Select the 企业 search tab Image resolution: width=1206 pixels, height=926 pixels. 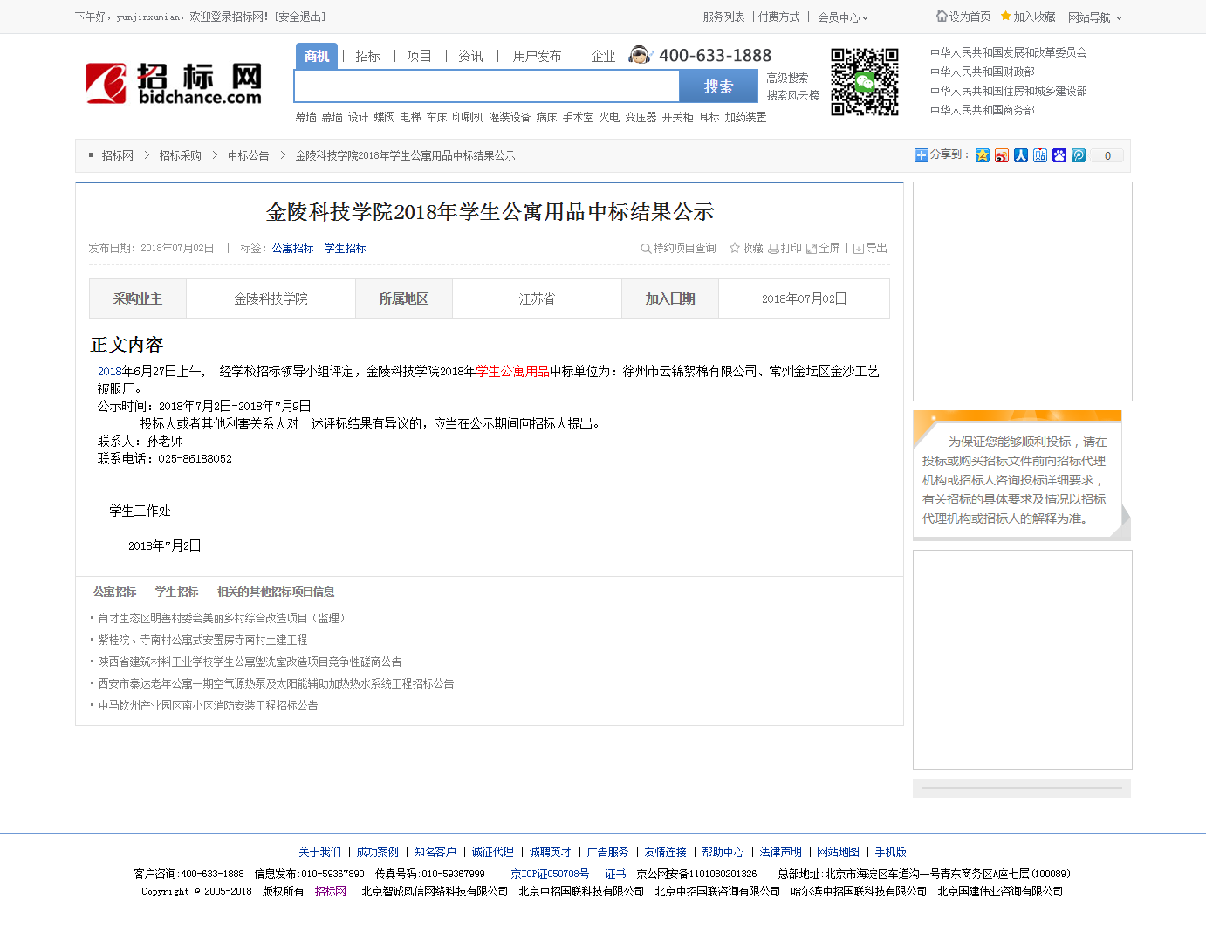tap(603, 56)
